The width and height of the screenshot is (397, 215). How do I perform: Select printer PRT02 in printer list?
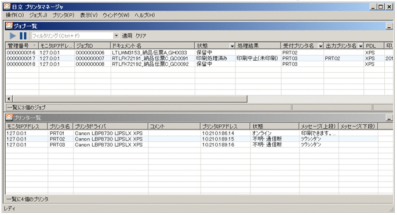click(x=192, y=139)
